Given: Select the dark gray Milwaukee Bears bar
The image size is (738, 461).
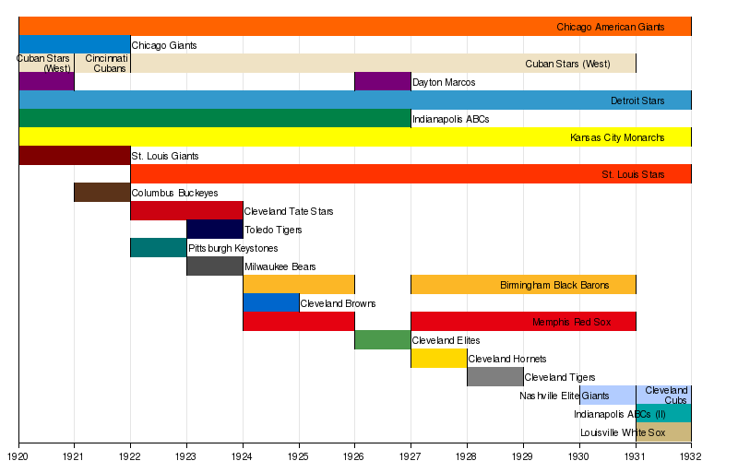Looking at the screenshot, I should (215, 266).
